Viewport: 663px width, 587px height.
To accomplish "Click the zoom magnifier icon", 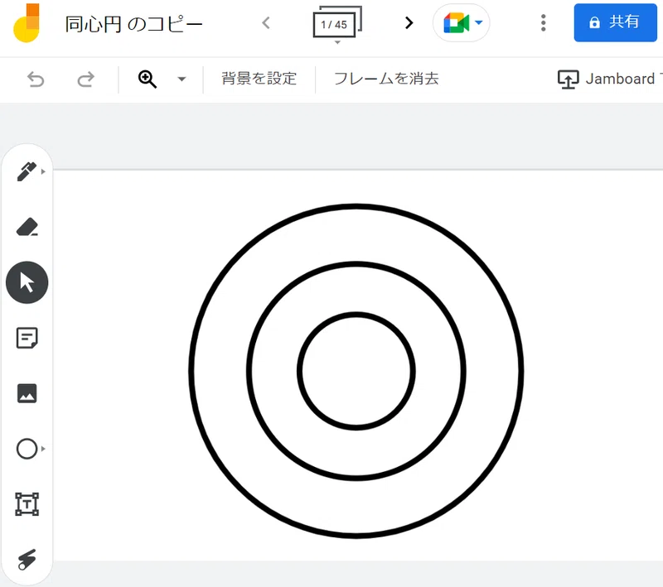I will pos(148,79).
